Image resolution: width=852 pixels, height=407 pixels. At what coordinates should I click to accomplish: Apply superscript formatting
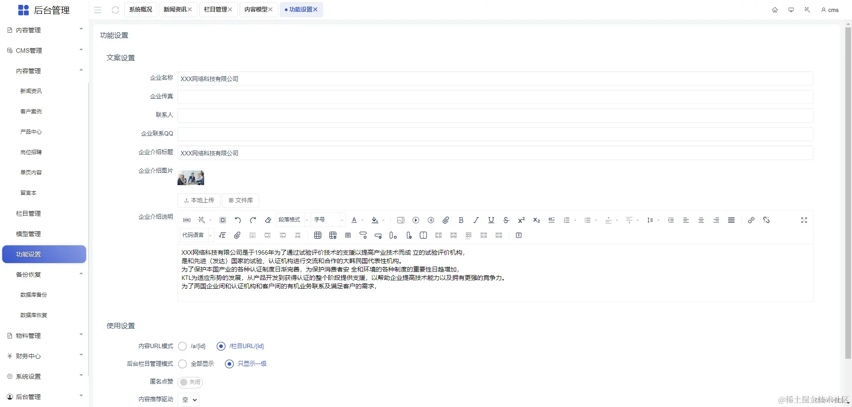(521, 220)
